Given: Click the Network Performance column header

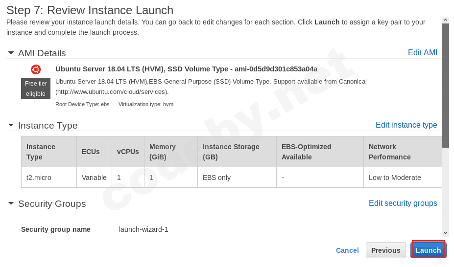Looking at the screenshot, I should [389, 152].
